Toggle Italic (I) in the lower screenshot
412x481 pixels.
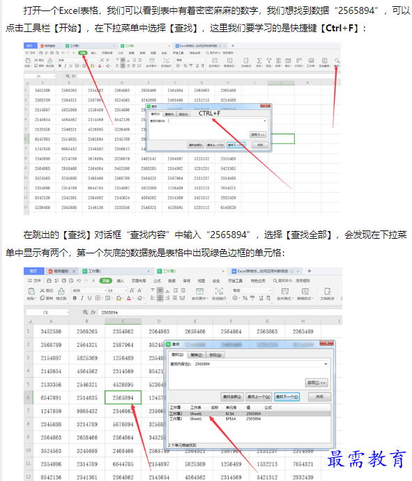[x=82, y=298]
